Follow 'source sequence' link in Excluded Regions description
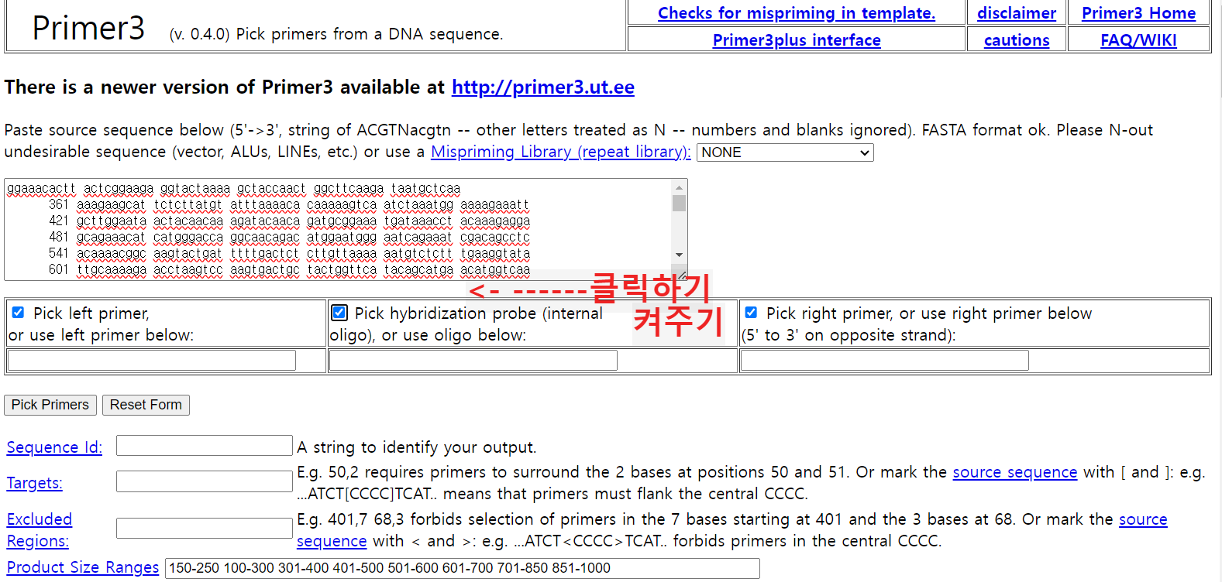This screenshot has height=582, width=1222. [1143, 519]
